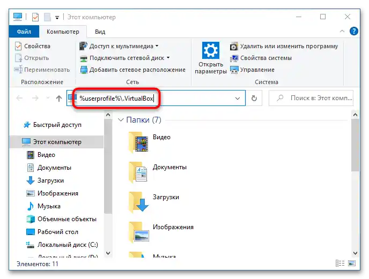
Task: Select the Загрузки folder icon in content
Action: click(138, 202)
